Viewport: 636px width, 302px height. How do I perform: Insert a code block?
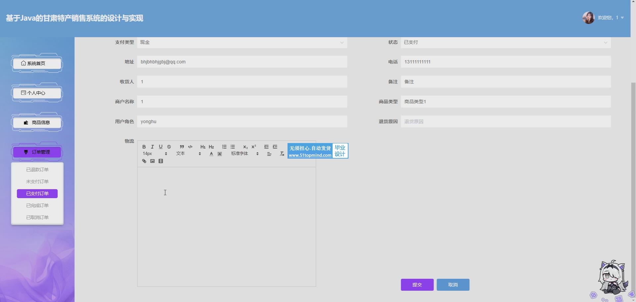tap(190, 147)
